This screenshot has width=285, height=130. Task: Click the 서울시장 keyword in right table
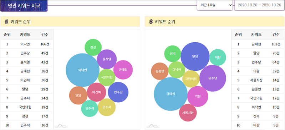click(256, 80)
